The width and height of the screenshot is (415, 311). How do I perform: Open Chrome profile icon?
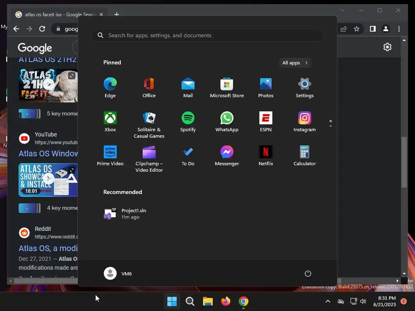(386, 29)
